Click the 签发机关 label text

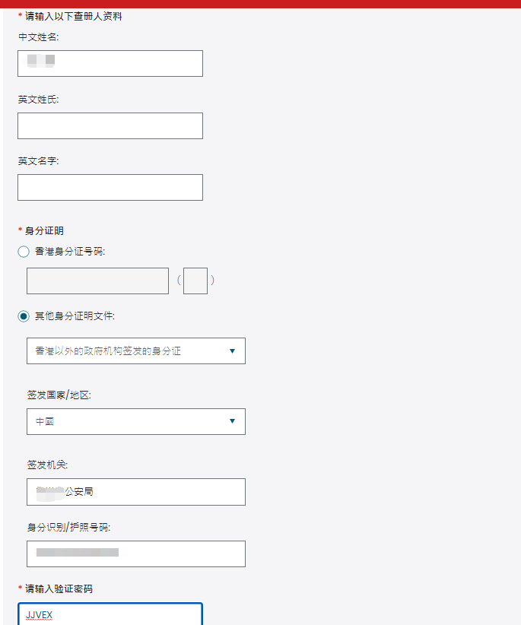pyautogui.click(x=47, y=465)
